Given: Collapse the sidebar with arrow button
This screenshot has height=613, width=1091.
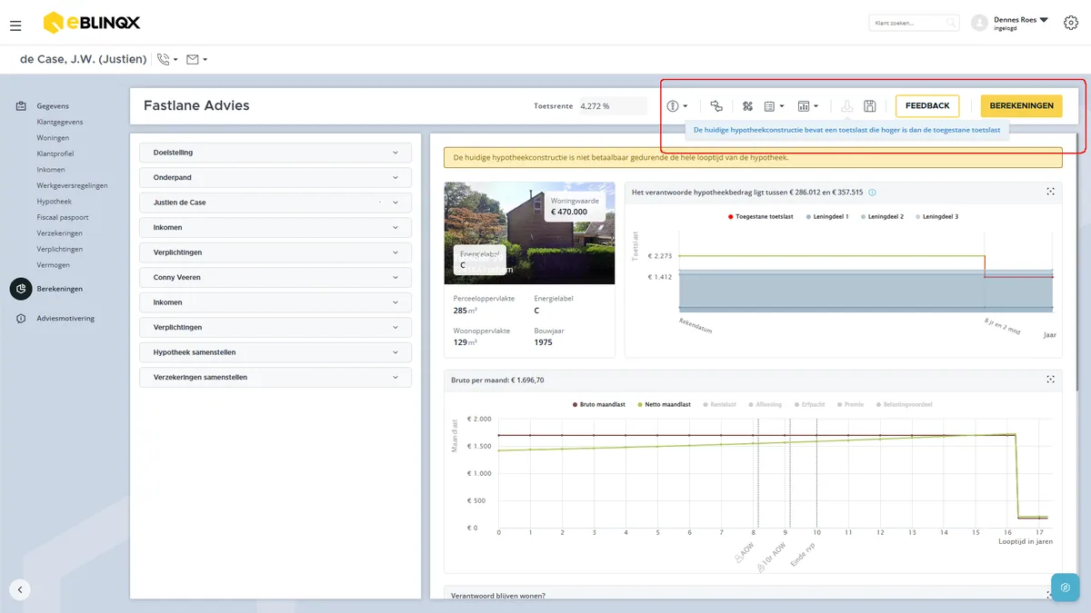Looking at the screenshot, I should [20, 589].
